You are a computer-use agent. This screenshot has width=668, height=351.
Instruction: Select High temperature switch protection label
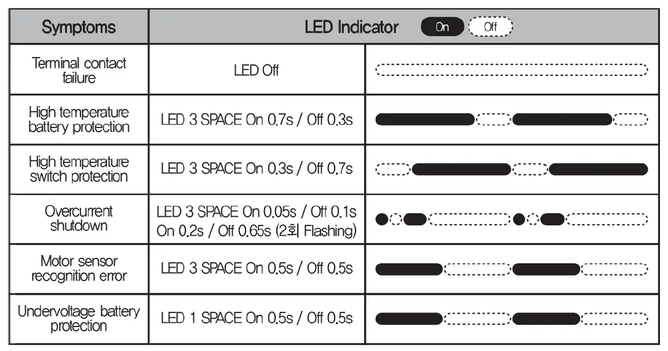[79, 170]
